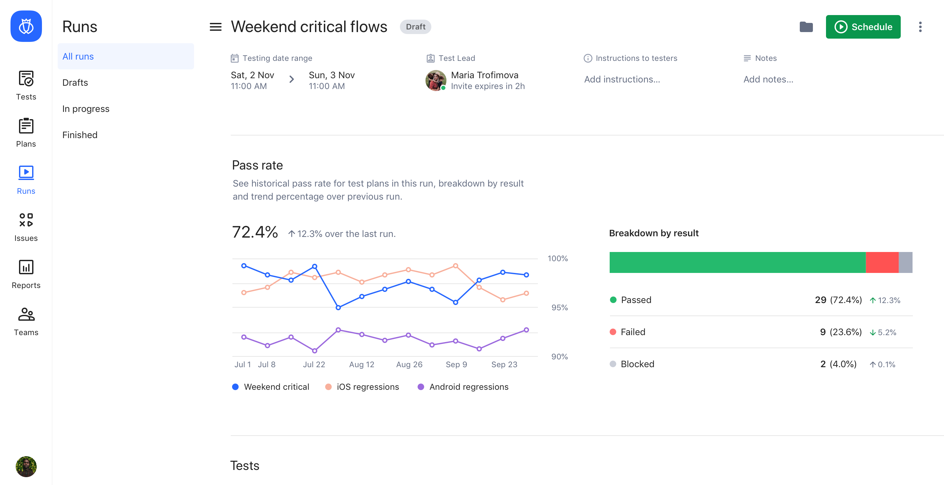Select the Drafts runs filter
Viewport: 944px width, 485px height.
[75, 83]
